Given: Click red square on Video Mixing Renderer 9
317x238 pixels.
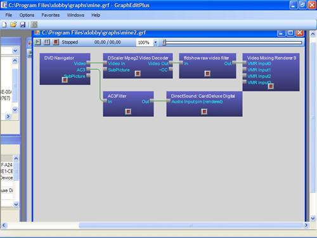Looking at the screenshot, I should coord(271,86).
